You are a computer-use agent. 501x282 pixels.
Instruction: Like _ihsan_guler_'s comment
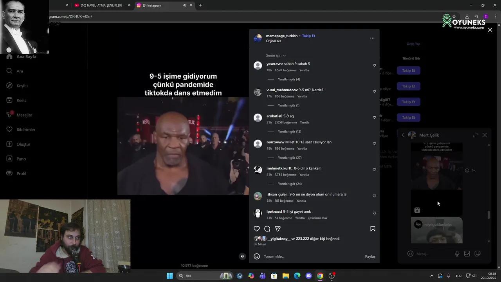[374, 196]
